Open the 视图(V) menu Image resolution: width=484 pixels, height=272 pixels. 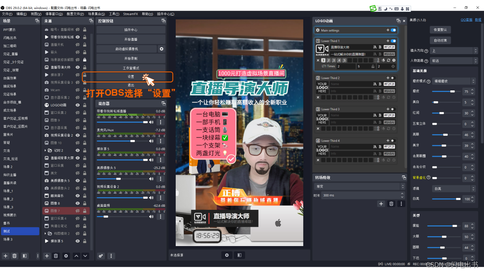36,14
